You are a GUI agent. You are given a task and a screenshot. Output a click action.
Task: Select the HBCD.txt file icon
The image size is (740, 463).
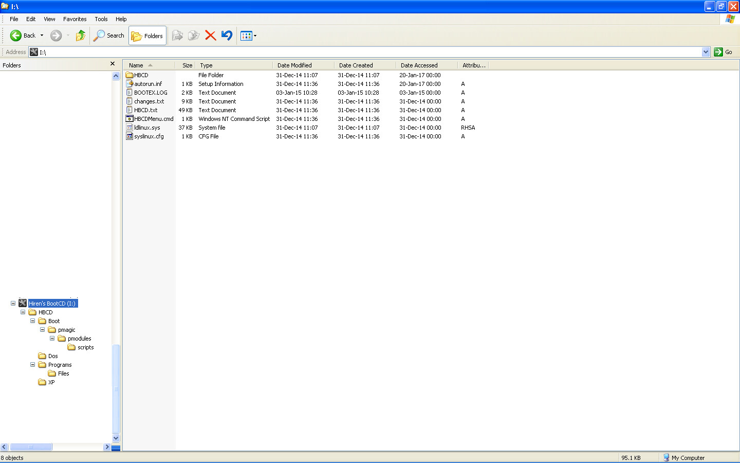pyautogui.click(x=129, y=110)
